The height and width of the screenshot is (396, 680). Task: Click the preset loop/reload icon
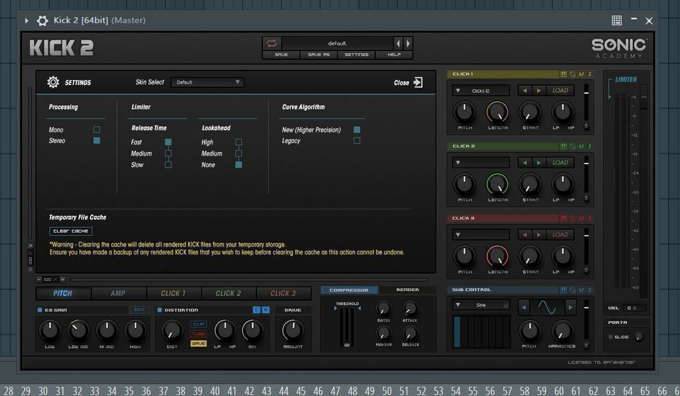pos(272,43)
